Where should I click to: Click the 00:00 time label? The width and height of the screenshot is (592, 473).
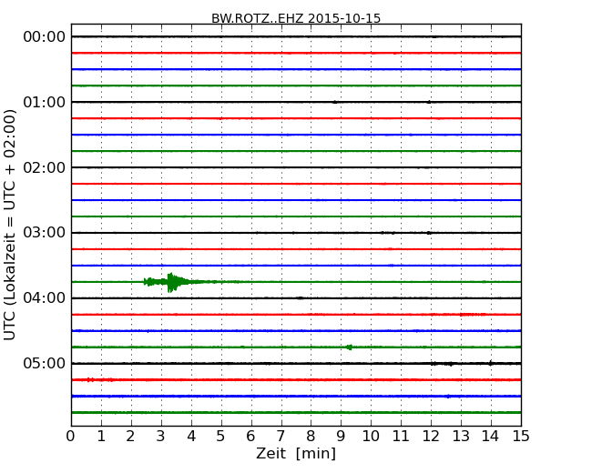tap(45, 37)
